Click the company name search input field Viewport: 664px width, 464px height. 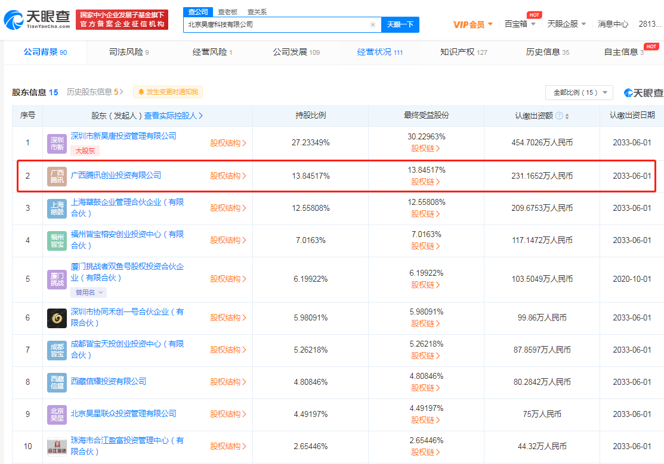(276, 24)
